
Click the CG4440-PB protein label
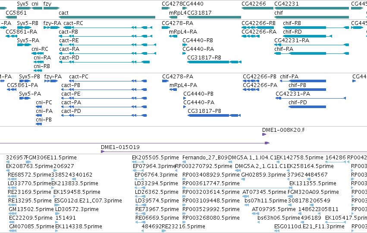(x=198, y=94)
